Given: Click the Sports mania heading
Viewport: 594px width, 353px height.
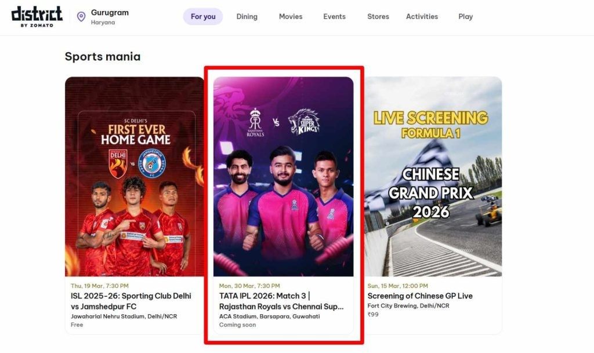Looking at the screenshot, I should (102, 56).
